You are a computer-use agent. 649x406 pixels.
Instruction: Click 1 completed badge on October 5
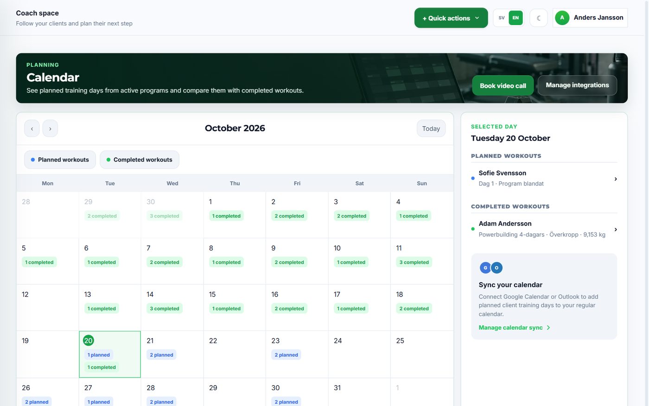pos(39,262)
